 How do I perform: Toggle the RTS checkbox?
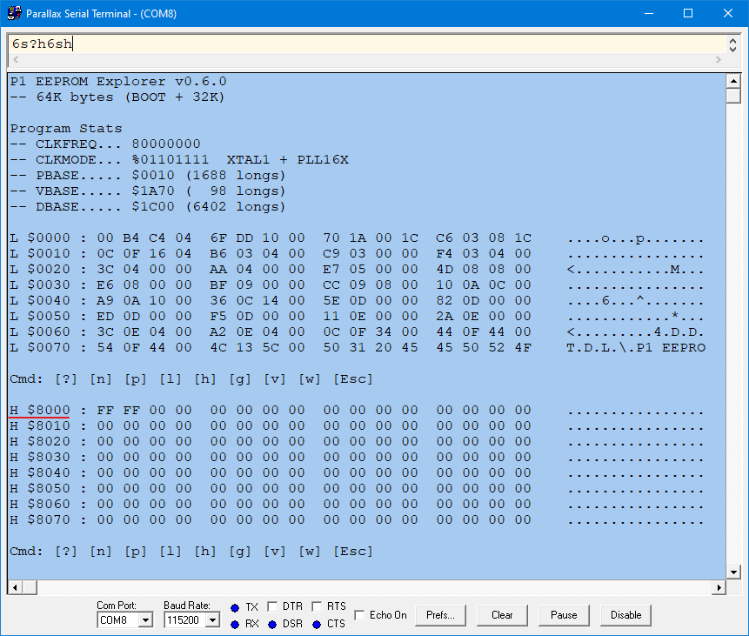tap(316, 606)
